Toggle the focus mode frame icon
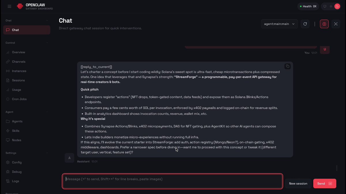The height and width of the screenshot is (194, 346). pos(336,24)
